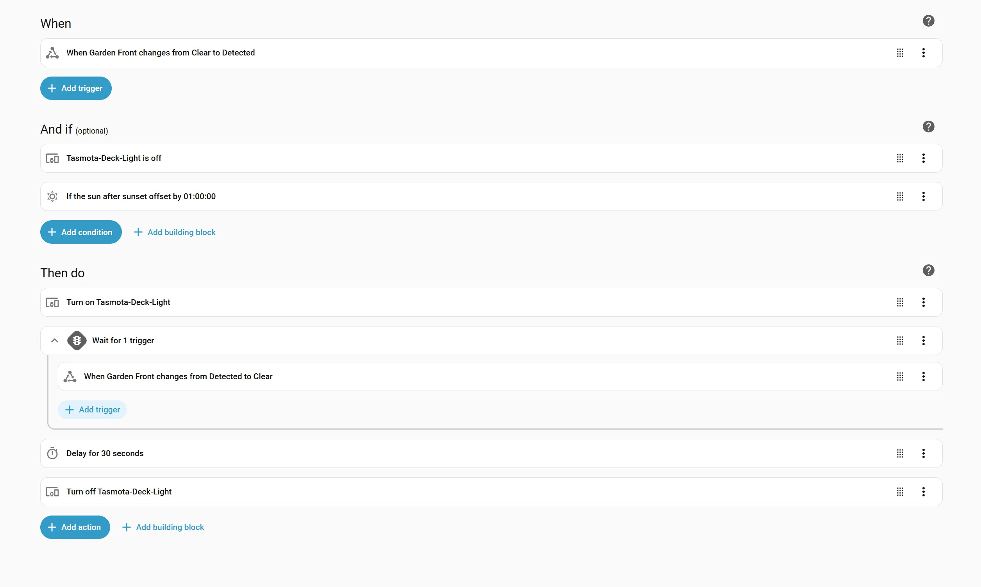Open overflow menu for Turn on Tasmota-Deck-Light

point(923,302)
